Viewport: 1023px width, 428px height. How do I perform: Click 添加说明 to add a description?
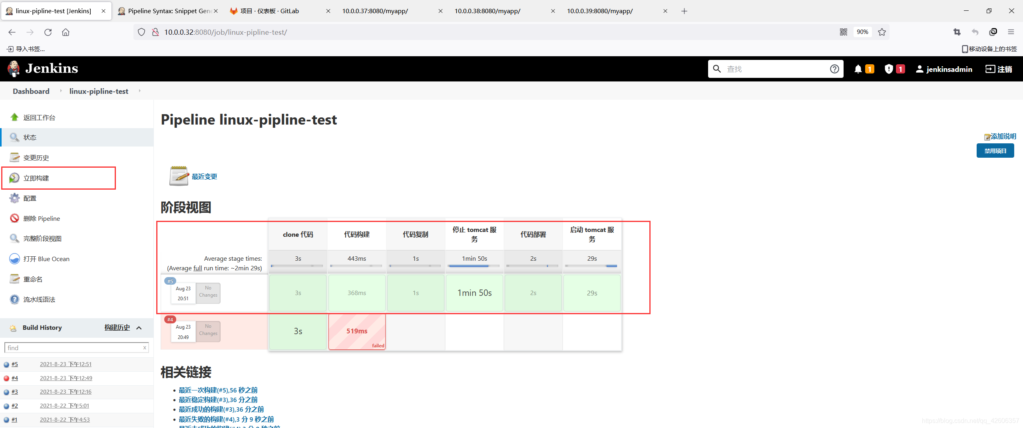click(1000, 137)
